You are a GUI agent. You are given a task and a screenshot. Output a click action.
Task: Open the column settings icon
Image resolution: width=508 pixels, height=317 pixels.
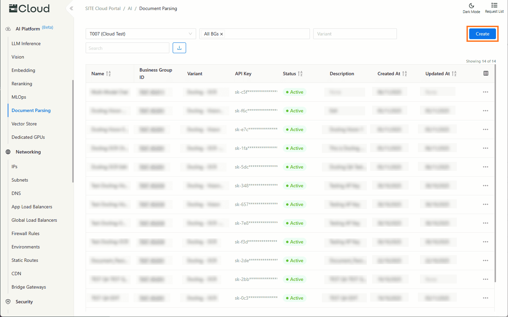pyautogui.click(x=486, y=74)
